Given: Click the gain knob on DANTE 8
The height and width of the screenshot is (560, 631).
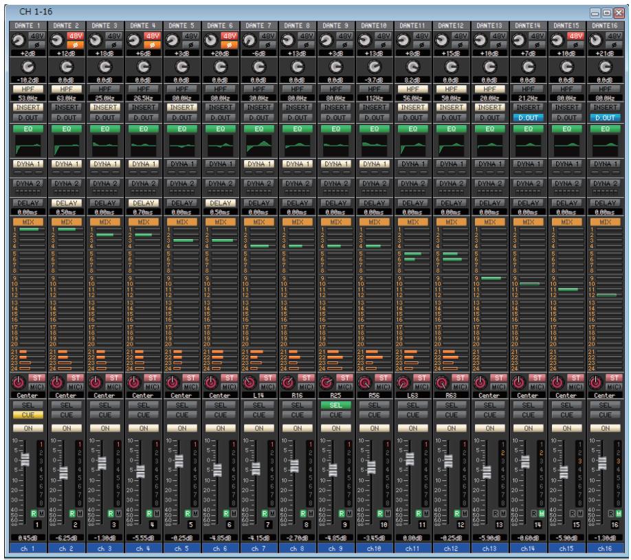Looking at the screenshot, I should [287, 41].
